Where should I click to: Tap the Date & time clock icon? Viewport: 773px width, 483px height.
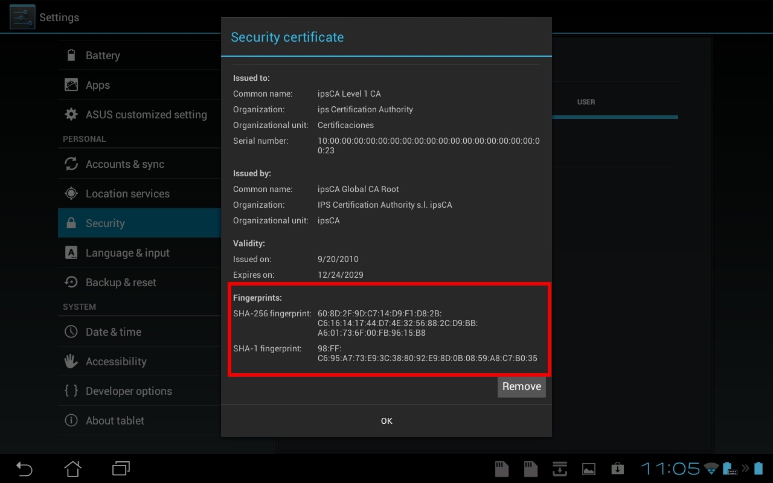(x=71, y=331)
